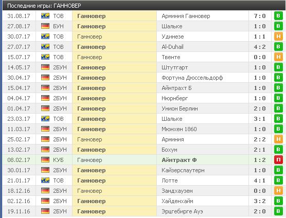Click German flag icon in the 08.02.17 КУБ row
The height and width of the screenshot is (218, 286).
45,160
